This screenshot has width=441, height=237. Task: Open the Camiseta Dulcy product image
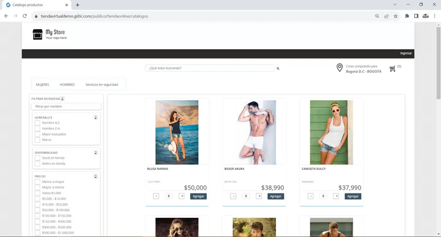[331, 132]
